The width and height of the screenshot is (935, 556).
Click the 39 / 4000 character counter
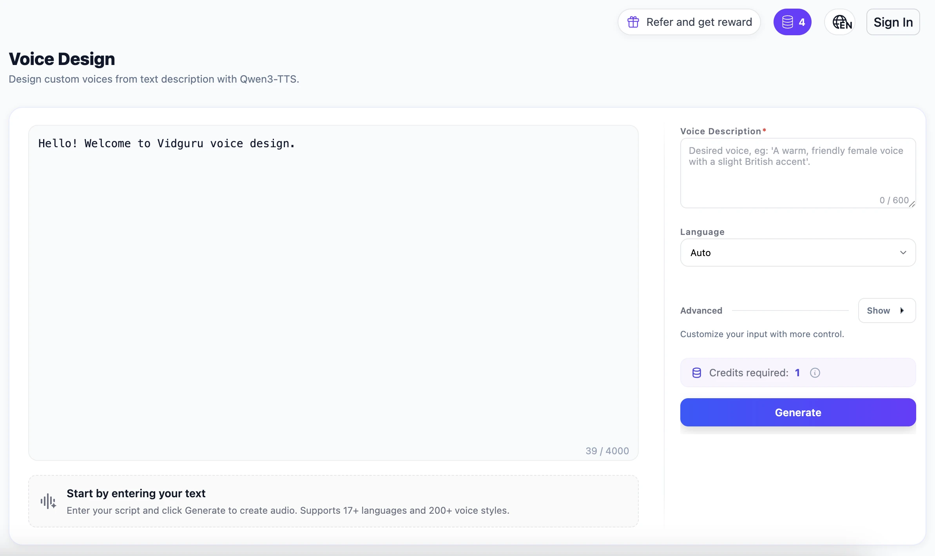tap(607, 451)
